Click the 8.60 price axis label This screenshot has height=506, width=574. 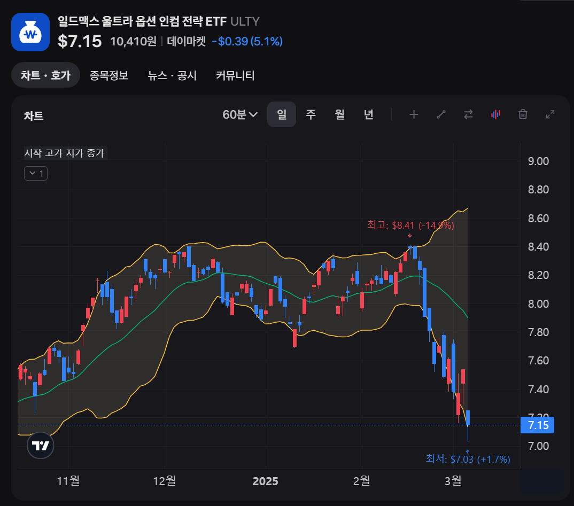point(538,218)
